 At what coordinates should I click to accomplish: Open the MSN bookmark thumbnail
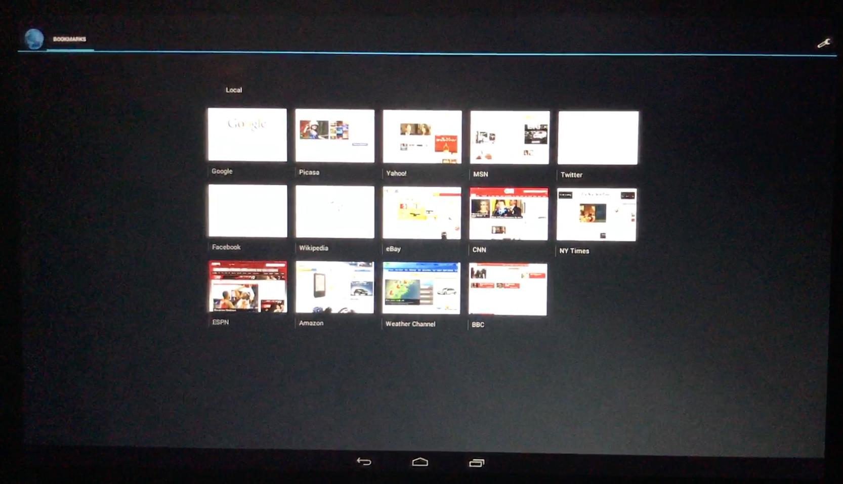510,138
